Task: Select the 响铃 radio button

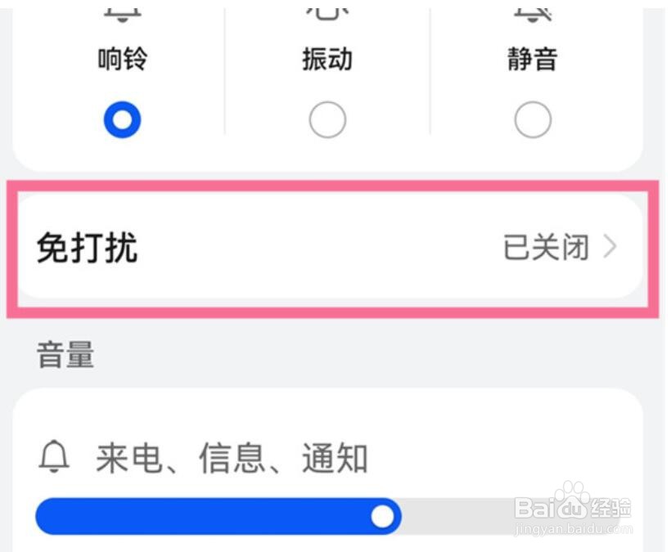Action: [122, 121]
